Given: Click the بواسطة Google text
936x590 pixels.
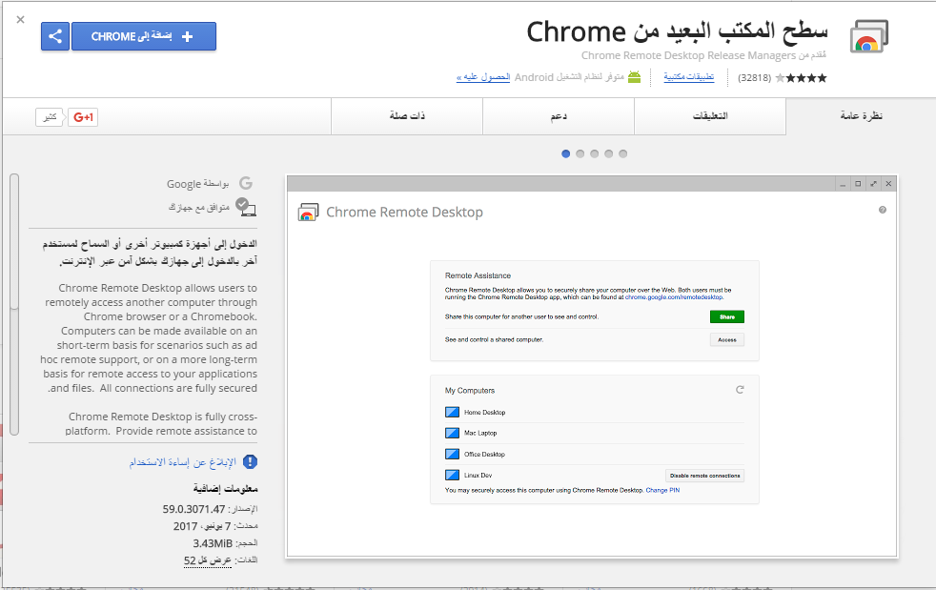Looking at the screenshot, I should [197, 184].
